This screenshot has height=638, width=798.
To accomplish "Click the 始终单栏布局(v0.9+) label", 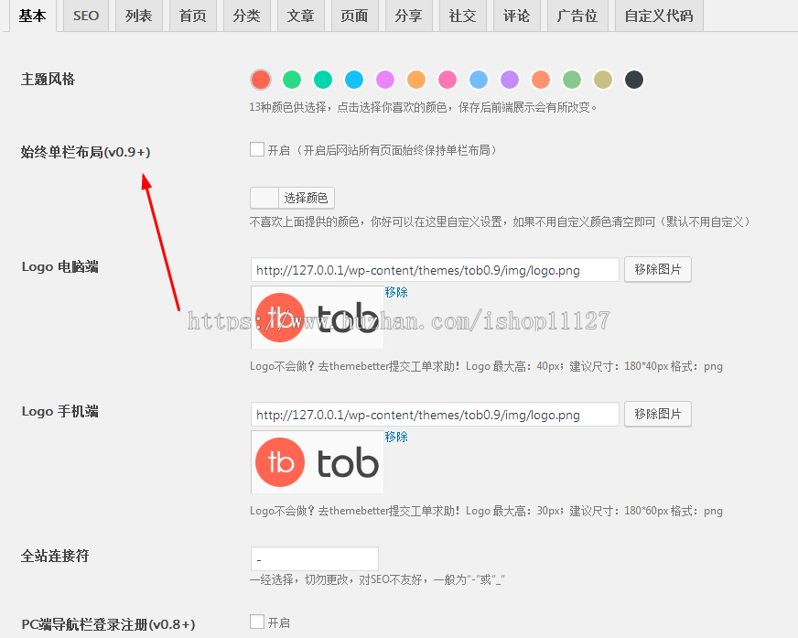I will [85, 152].
